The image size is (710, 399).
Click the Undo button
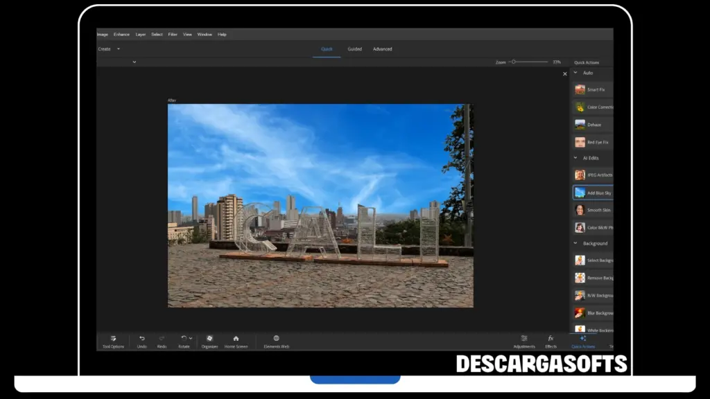(141, 342)
